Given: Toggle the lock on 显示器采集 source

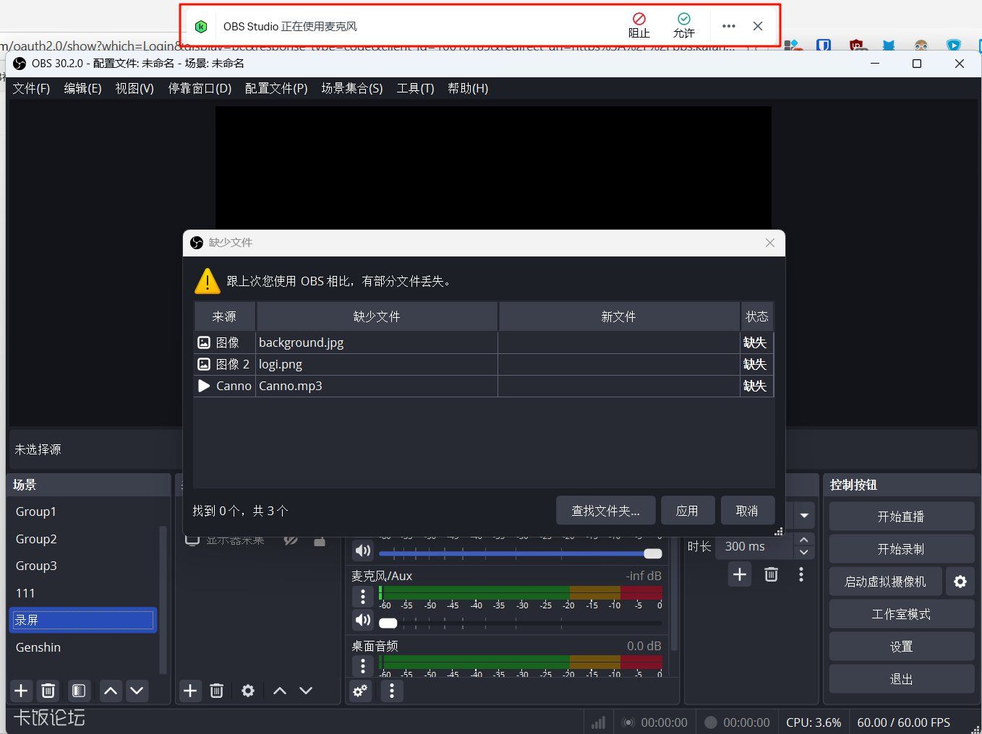Looking at the screenshot, I should (320, 540).
